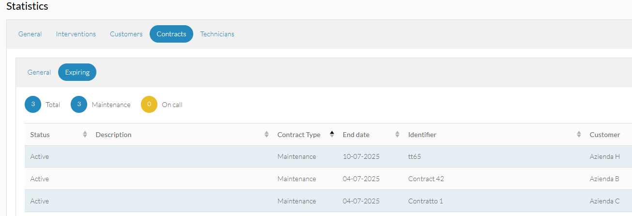Open the Contract 42 row
The height and width of the screenshot is (216, 632).
click(328, 179)
